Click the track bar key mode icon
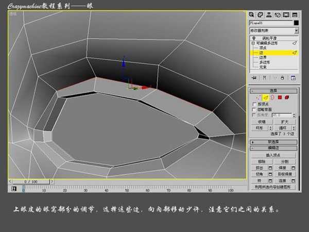The image size is (309, 232). (14, 189)
